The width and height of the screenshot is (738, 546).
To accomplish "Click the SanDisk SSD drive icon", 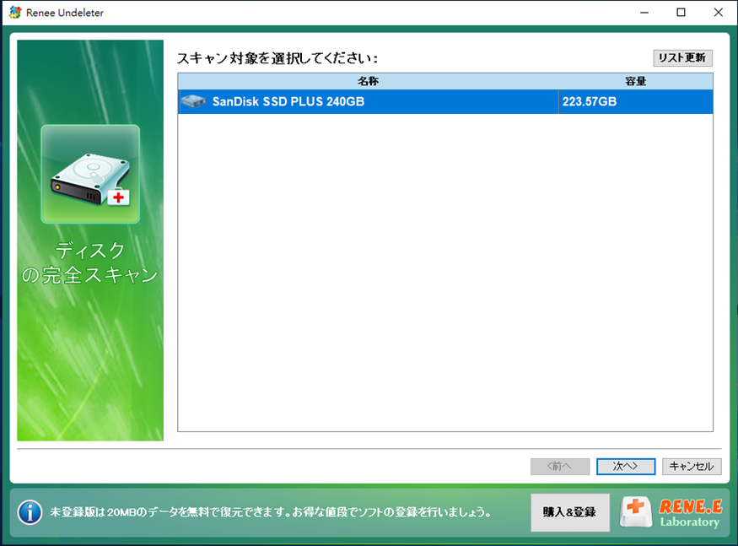I will coord(193,101).
